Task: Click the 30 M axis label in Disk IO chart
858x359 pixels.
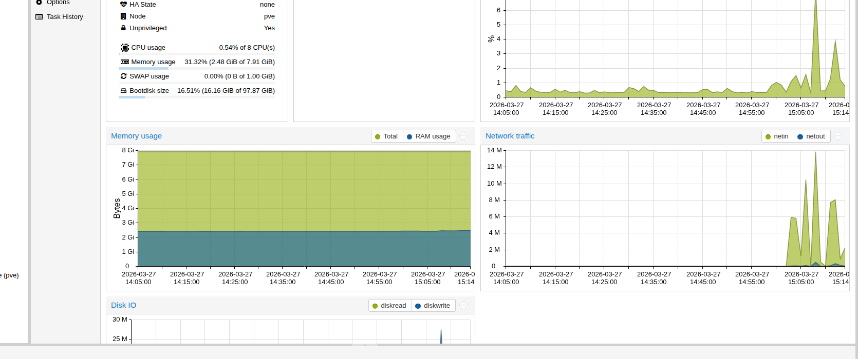Action: (x=120, y=320)
